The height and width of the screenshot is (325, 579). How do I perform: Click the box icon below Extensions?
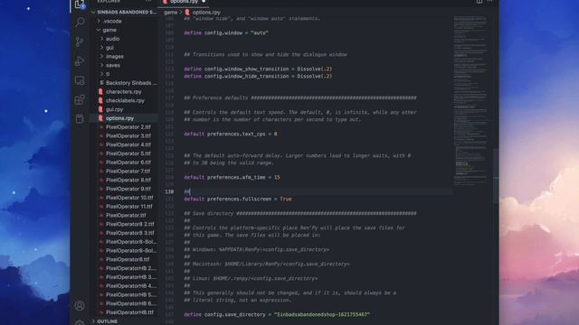(80, 118)
